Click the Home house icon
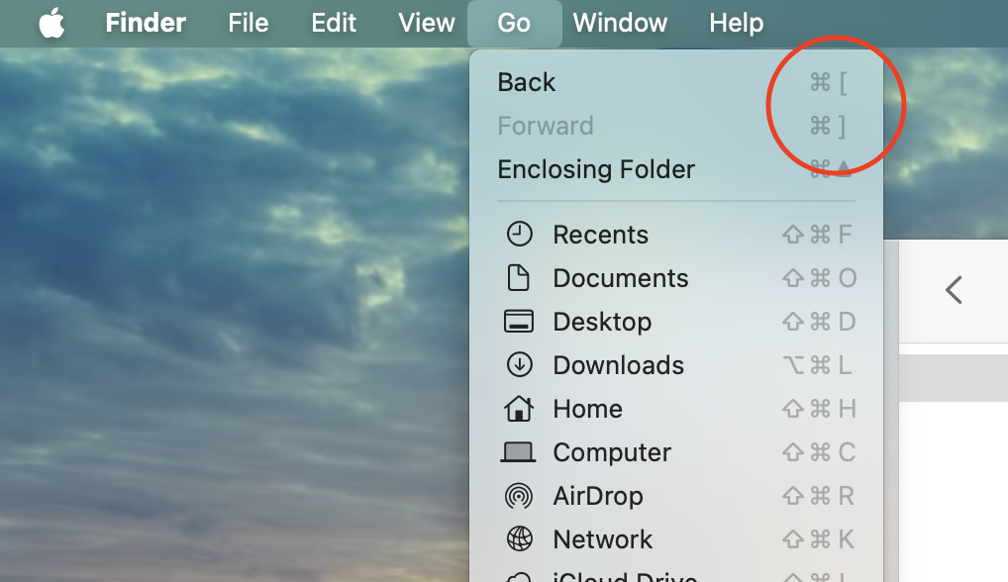 click(518, 409)
